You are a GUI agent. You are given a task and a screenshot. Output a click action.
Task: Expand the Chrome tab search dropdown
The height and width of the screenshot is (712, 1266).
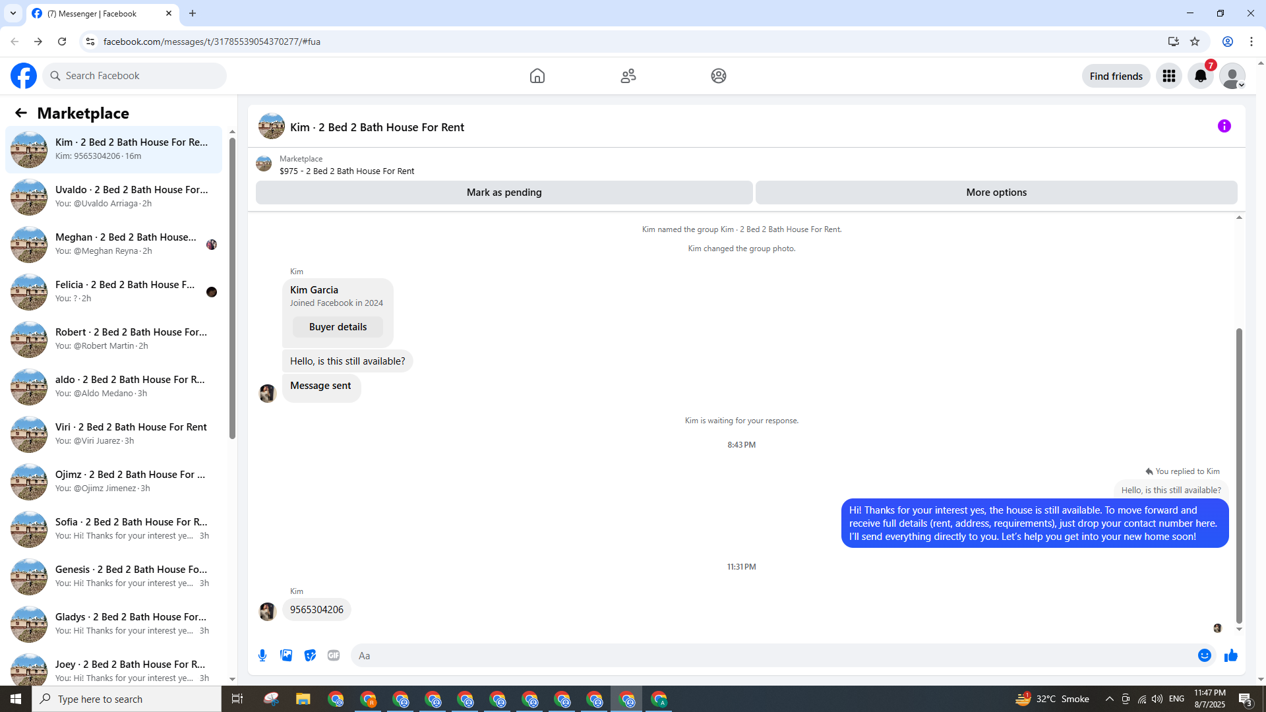click(x=13, y=13)
